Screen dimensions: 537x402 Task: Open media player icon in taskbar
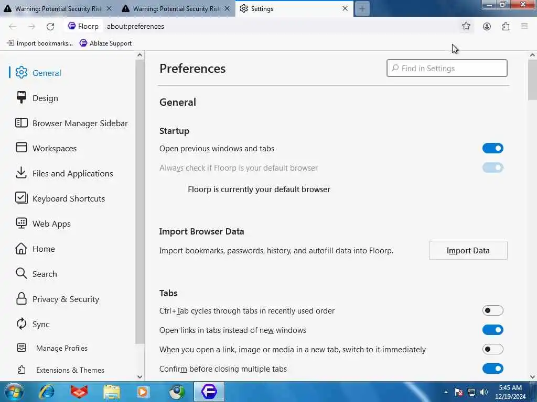[x=143, y=392]
